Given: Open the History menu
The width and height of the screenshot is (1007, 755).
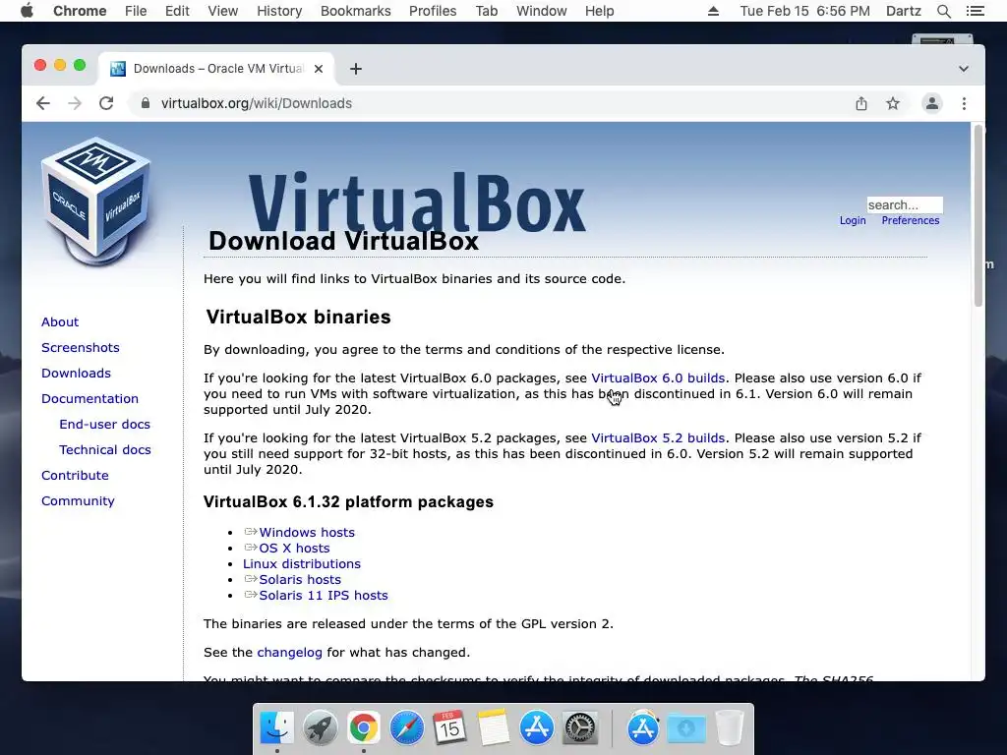Looking at the screenshot, I should coord(279,11).
